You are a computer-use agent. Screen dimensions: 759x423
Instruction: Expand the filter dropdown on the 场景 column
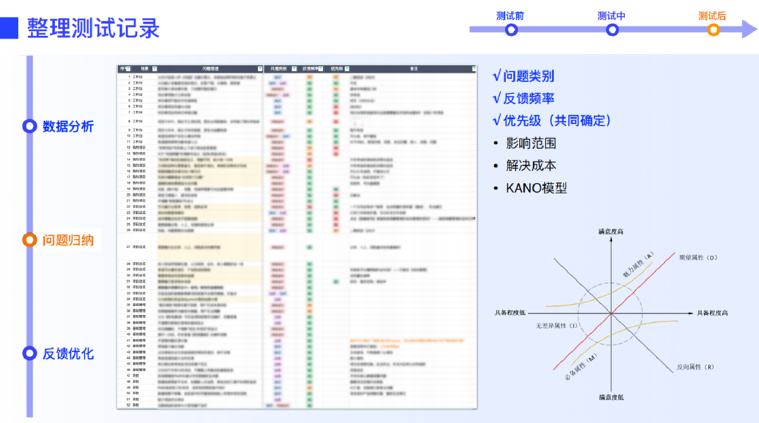coord(154,68)
